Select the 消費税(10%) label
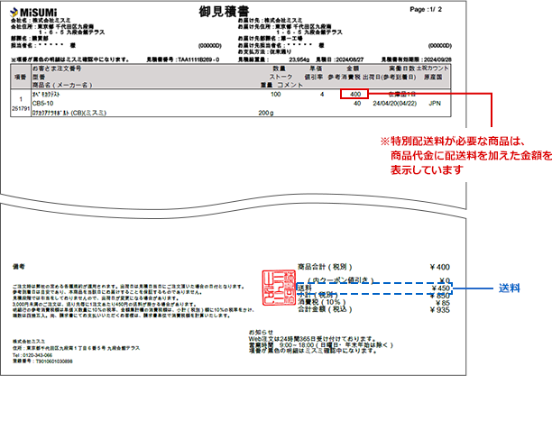The image size is (552, 421). (x=322, y=302)
